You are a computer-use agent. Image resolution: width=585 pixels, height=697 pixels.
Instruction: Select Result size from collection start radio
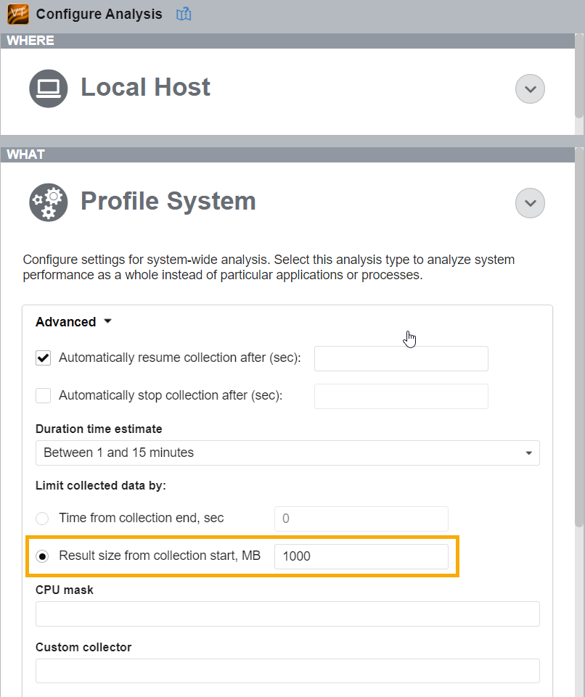click(43, 556)
